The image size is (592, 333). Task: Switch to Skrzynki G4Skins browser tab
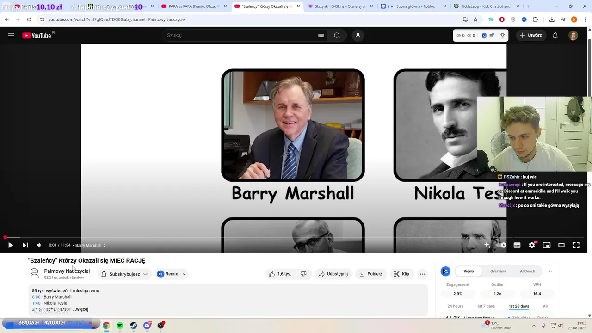tap(340, 6)
